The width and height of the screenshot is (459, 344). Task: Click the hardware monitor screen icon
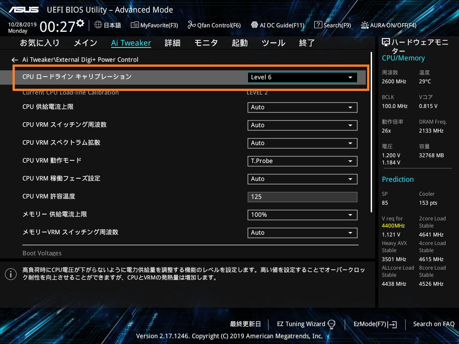pyautogui.click(x=386, y=43)
